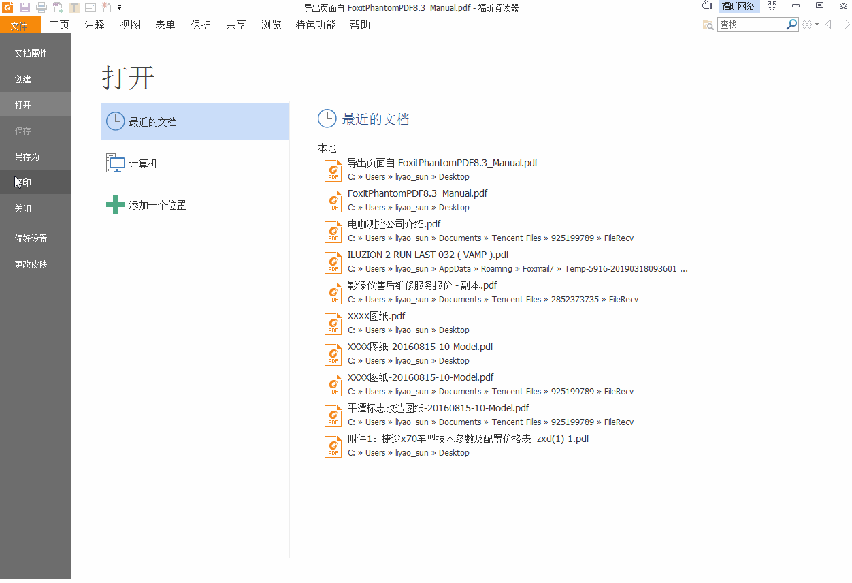
Task: Click the clock icon beside 最近的文档 heading
Action: 327,119
